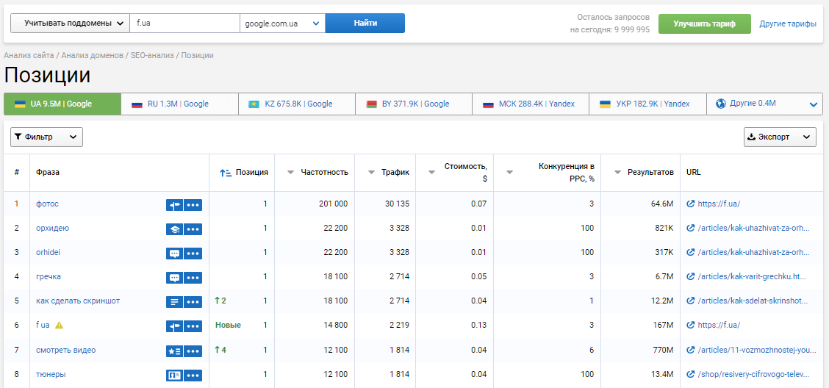Open the /articles/kak-varit-grechku URL link

point(753,276)
